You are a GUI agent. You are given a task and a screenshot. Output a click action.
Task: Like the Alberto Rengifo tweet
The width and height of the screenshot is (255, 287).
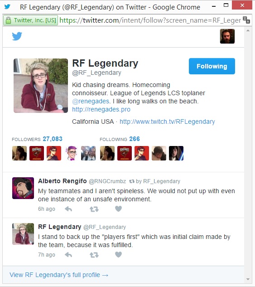(x=119, y=209)
